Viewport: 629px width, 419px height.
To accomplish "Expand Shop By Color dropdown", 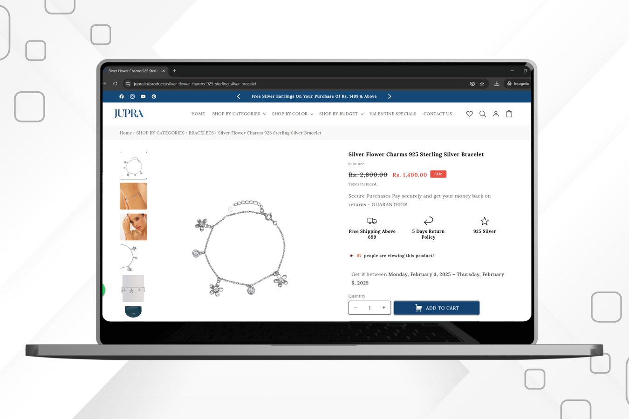I will pyautogui.click(x=292, y=114).
